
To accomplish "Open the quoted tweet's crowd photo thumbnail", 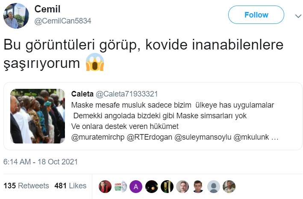I will (38, 116).
